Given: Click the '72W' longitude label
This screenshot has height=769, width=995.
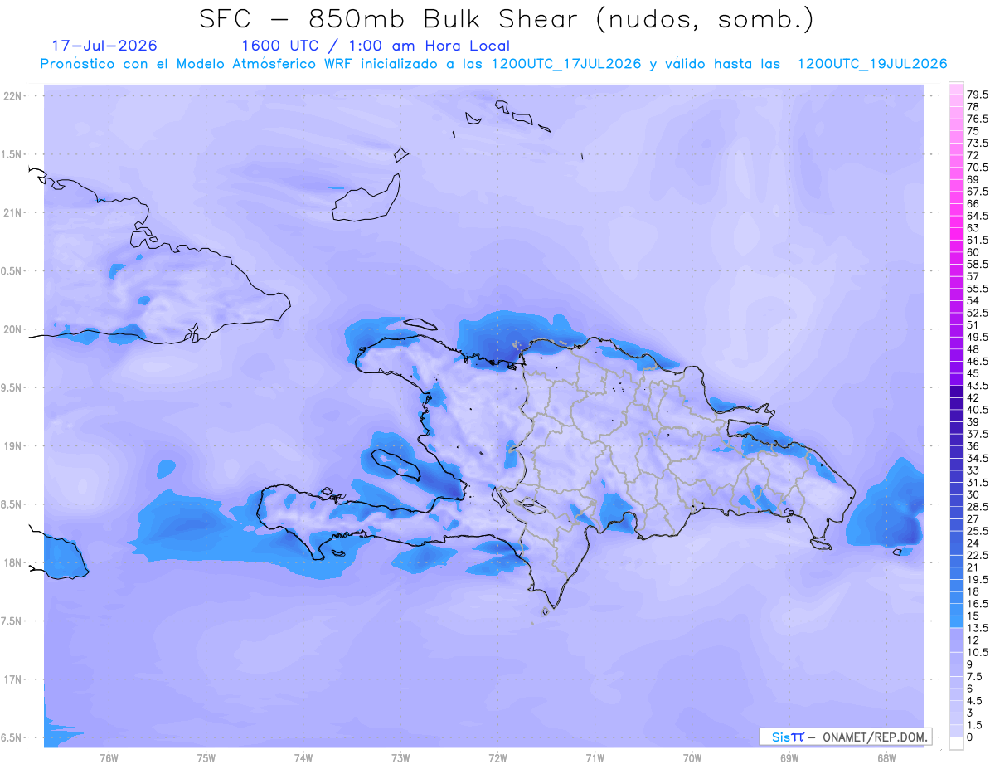Looking at the screenshot, I should tap(498, 757).
